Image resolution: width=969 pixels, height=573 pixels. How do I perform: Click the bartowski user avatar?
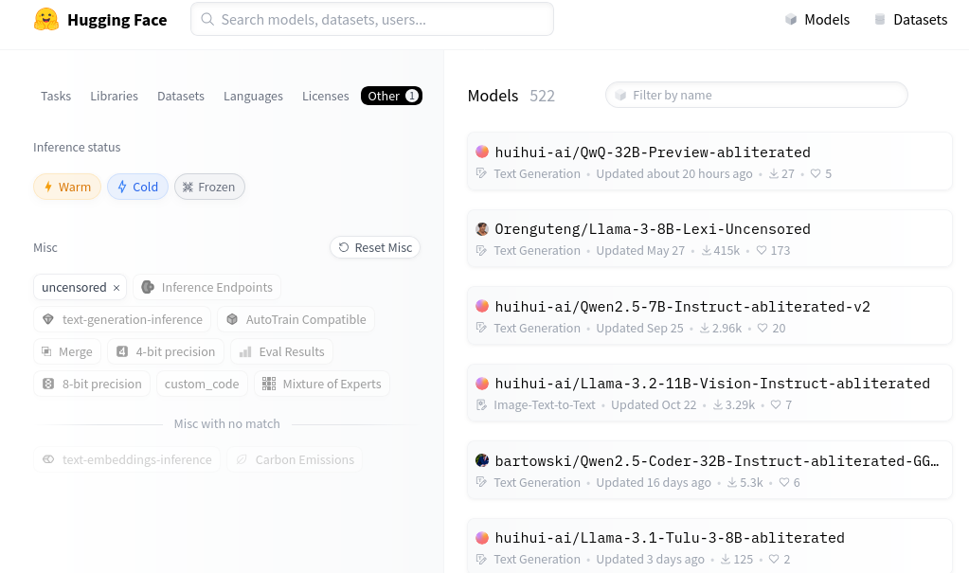point(482,460)
